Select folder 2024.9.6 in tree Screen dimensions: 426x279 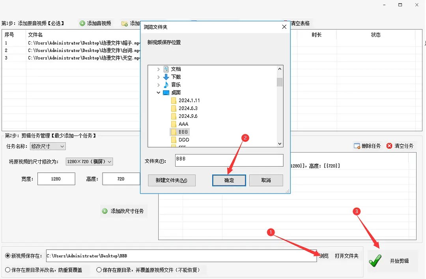pyautogui.click(x=188, y=116)
